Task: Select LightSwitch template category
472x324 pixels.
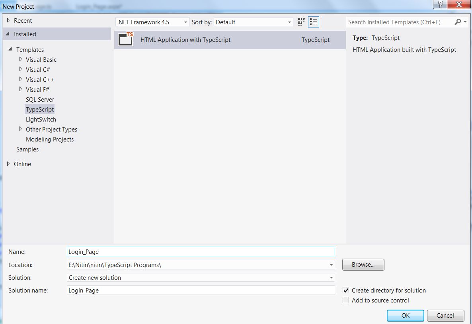Action: [41, 119]
